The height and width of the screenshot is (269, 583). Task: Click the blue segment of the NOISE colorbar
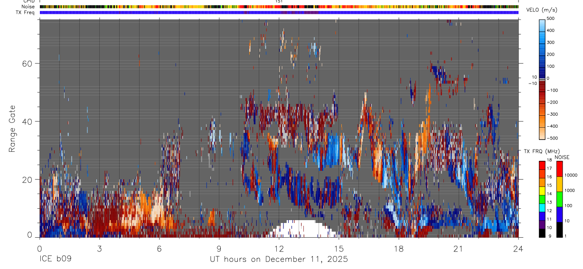click(559, 214)
